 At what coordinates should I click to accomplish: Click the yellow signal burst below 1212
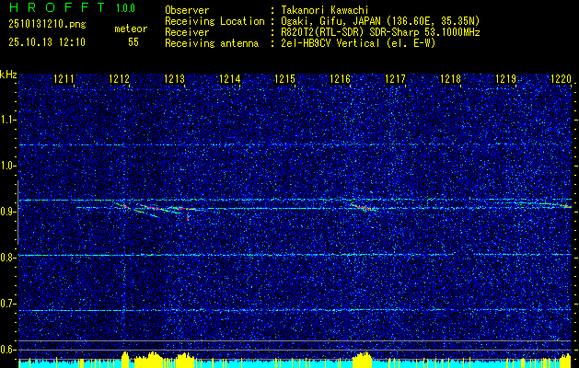(125, 360)
